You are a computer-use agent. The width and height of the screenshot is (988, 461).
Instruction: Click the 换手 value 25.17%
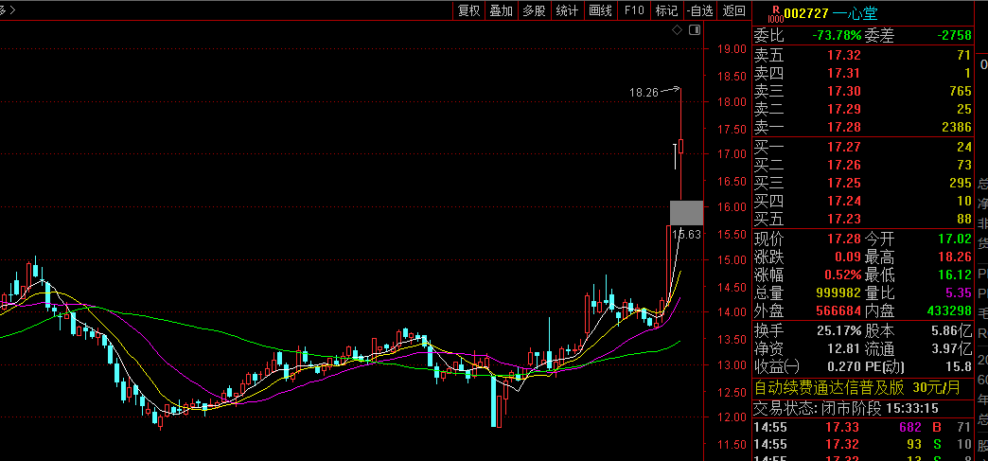[839, 330]
